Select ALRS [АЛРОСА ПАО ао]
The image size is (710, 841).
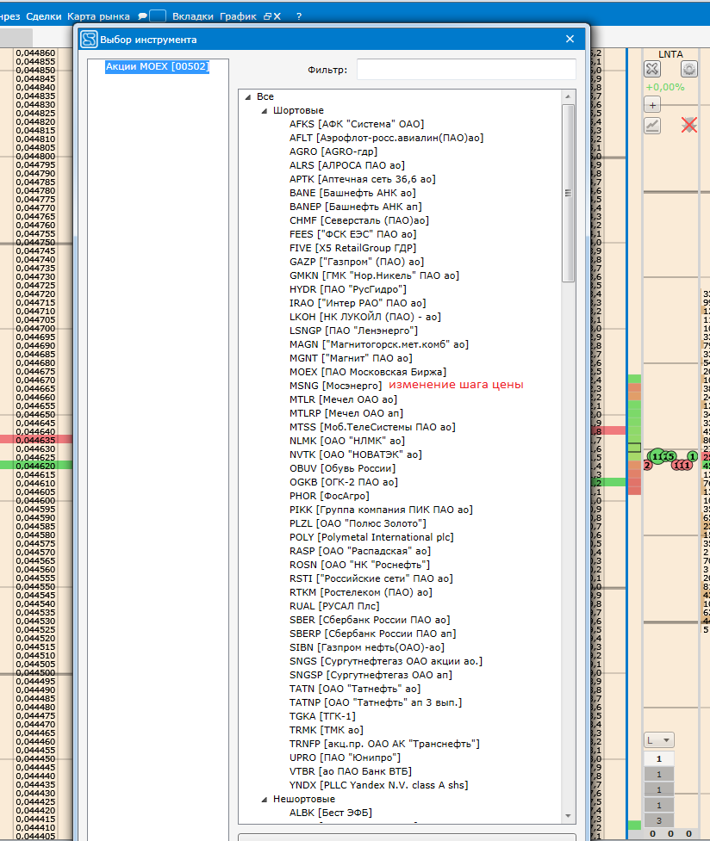point(347,165)
